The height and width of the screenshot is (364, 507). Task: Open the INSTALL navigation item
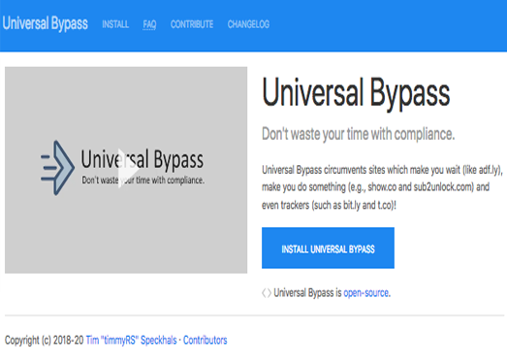pyautogui.click(x=115, y=24)
